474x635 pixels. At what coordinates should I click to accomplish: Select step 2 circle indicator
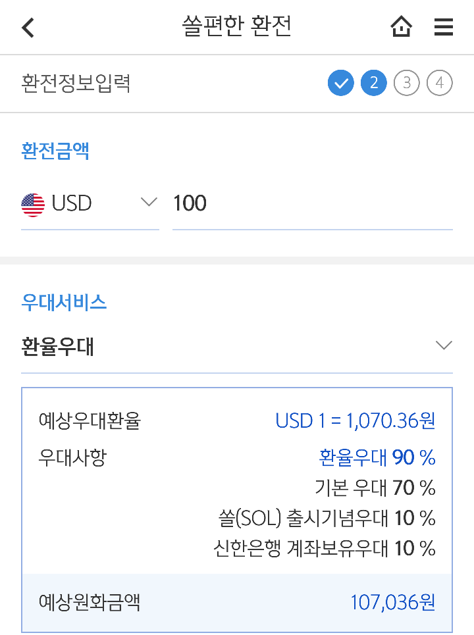[x=373, y=83]
